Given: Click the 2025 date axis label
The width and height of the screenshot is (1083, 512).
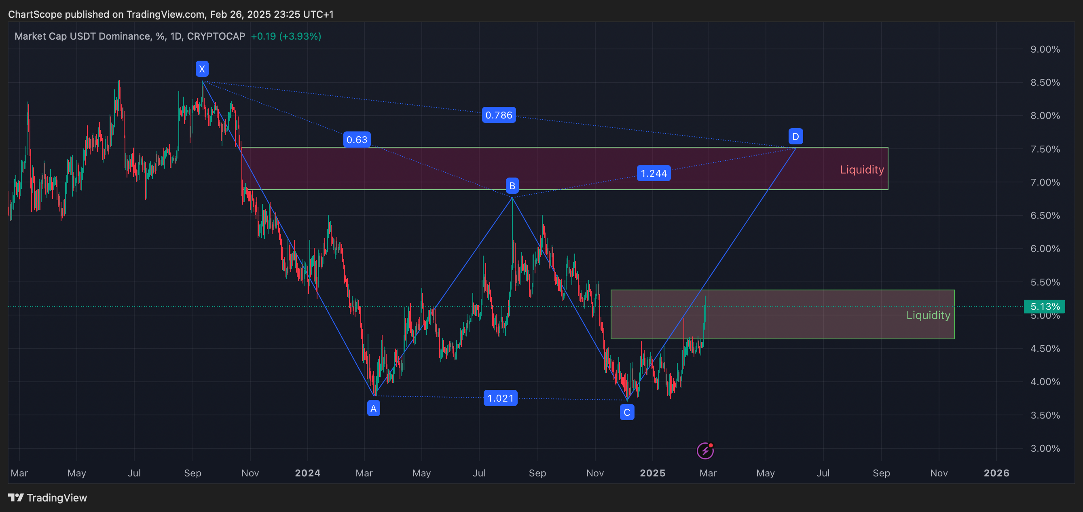Looking at the screenshot, I should 652,473.
